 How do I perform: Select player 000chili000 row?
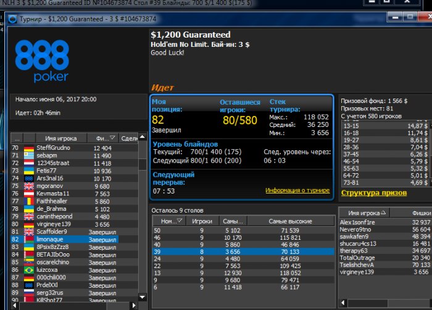click(74, 277)
